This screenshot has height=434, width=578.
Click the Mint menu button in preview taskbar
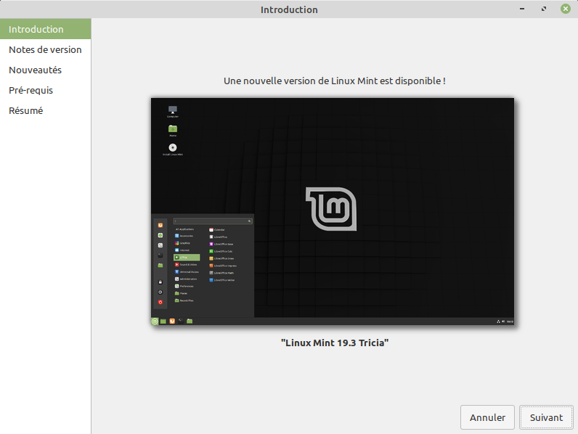pyautogui.click(x=155, y=321)
